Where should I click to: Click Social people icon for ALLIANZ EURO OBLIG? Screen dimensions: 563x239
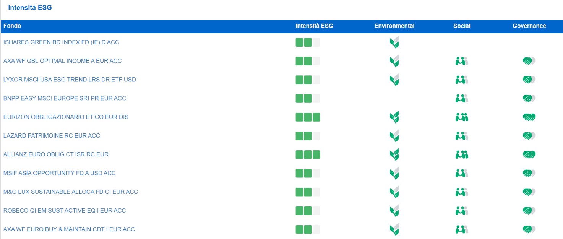[x=462, y=154]
